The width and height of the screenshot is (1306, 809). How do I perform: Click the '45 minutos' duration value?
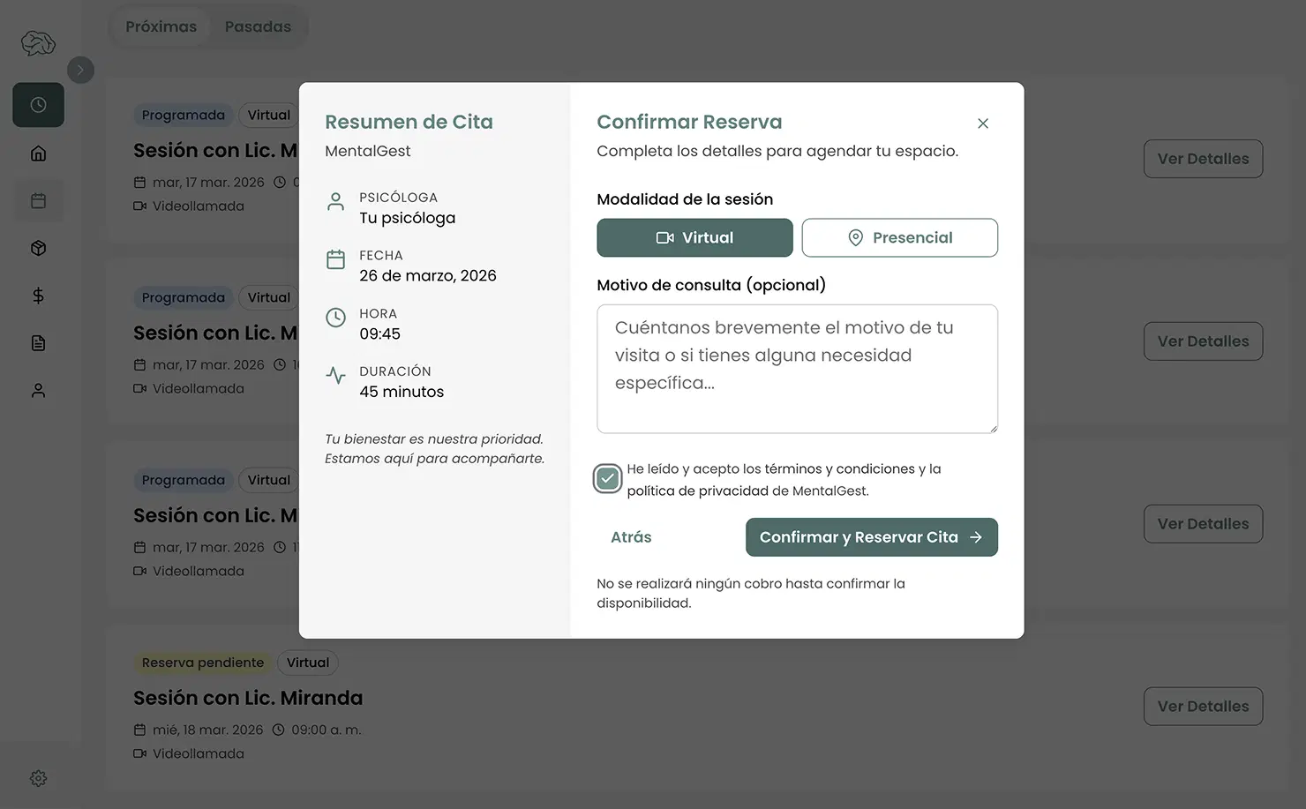pyautogui.click(x=402, y=392)
